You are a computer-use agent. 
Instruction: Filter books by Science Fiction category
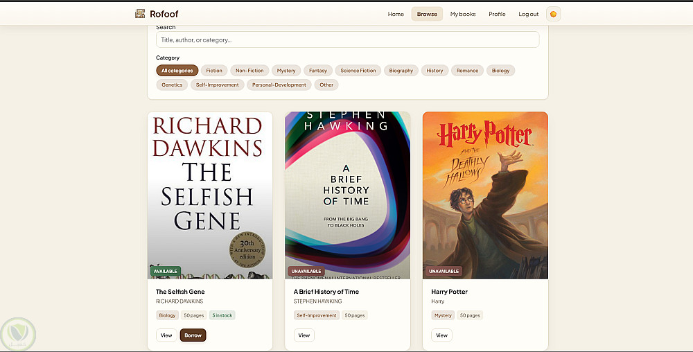coord(358,71)
